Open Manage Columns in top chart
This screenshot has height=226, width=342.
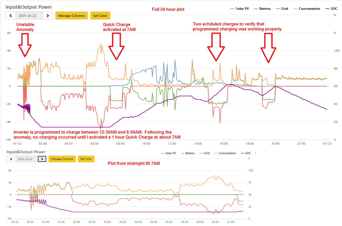tap(72, 15)
